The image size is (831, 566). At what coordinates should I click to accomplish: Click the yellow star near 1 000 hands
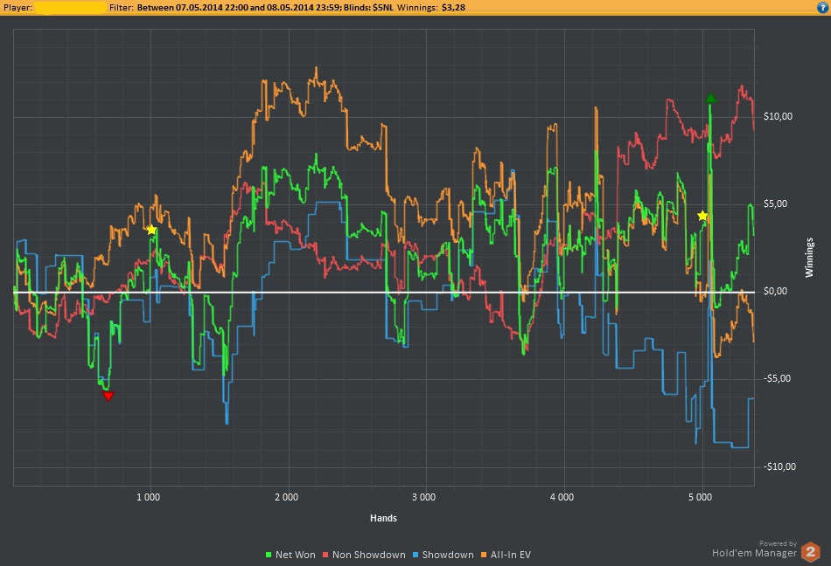coord(151,230)
